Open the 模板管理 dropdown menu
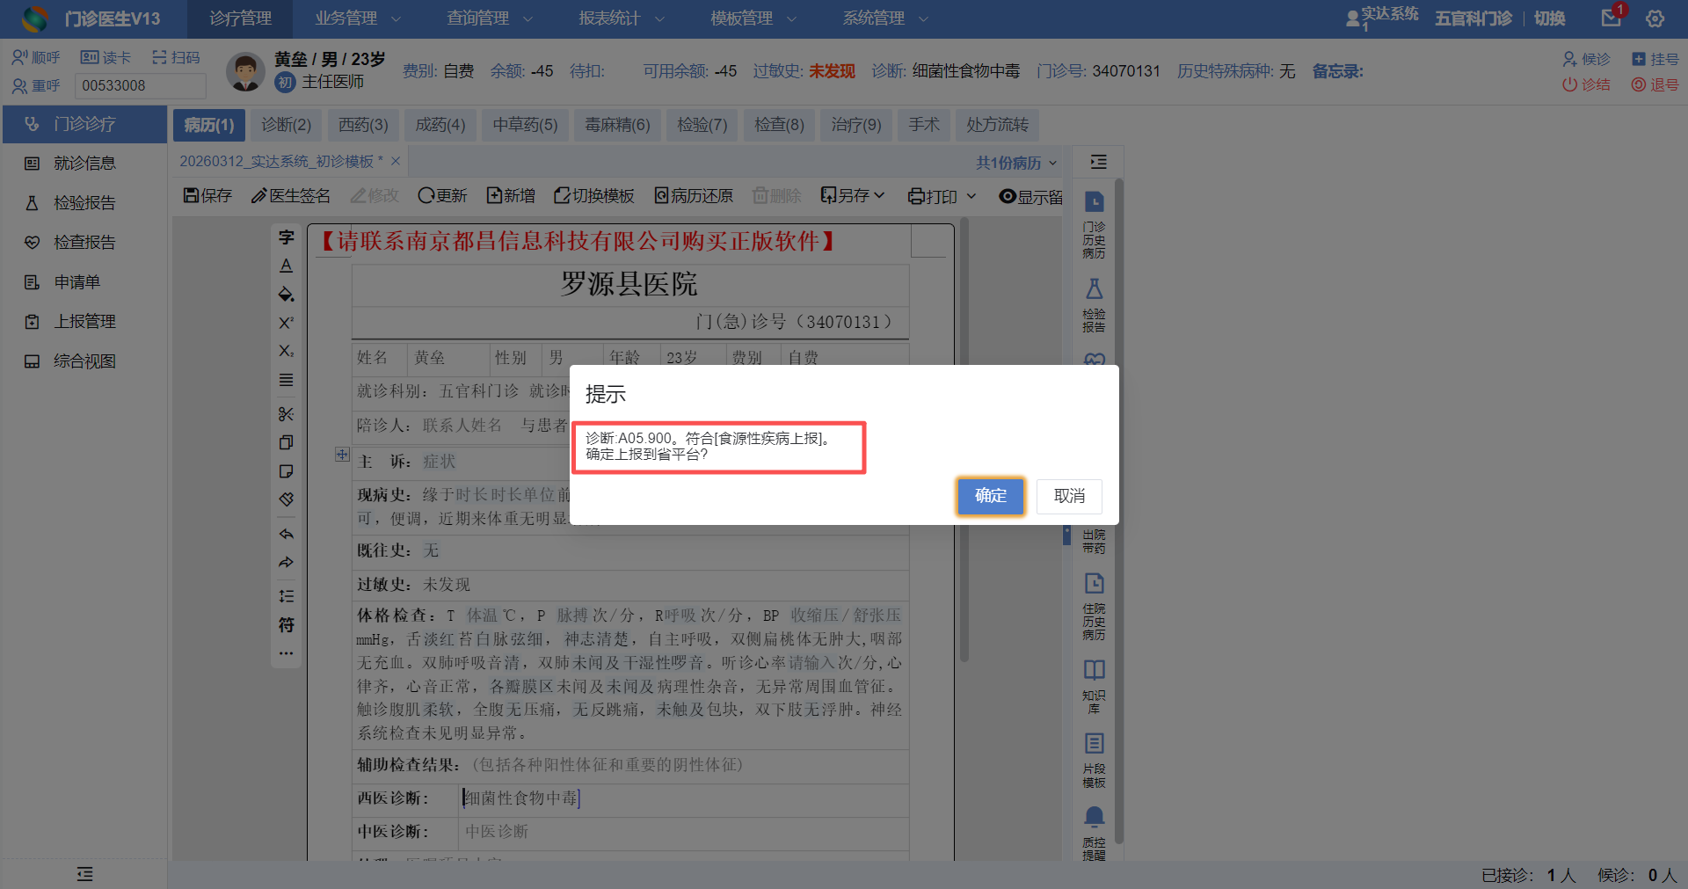The image size is (1688, 889). pyautogui.click(x=753, y=18)
